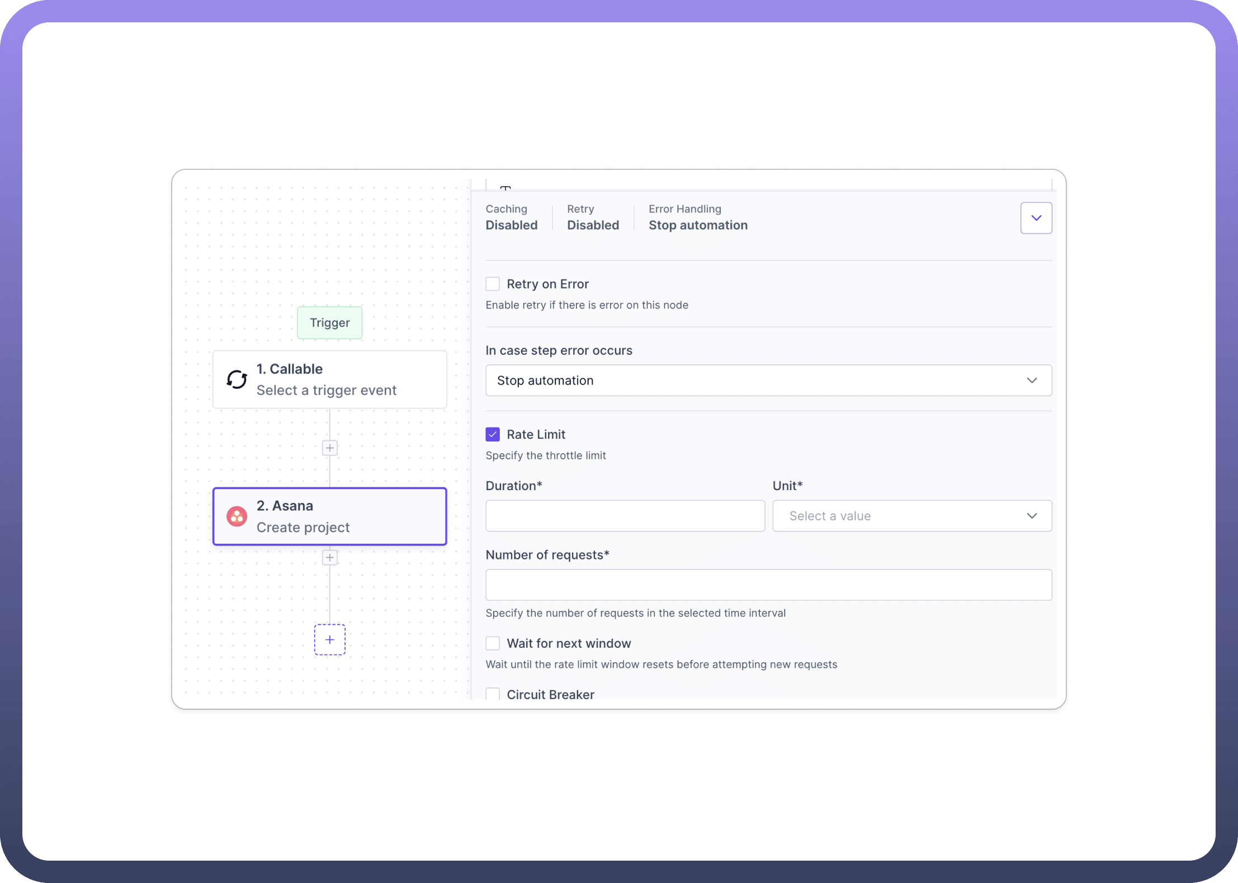Click the Error Handling summary item

coord(697,217)
